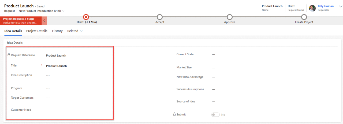
Task: Click Billy Guinan's profile picture
Action: (x=312, y=8)
